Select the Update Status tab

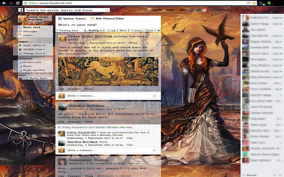(72, 19)
